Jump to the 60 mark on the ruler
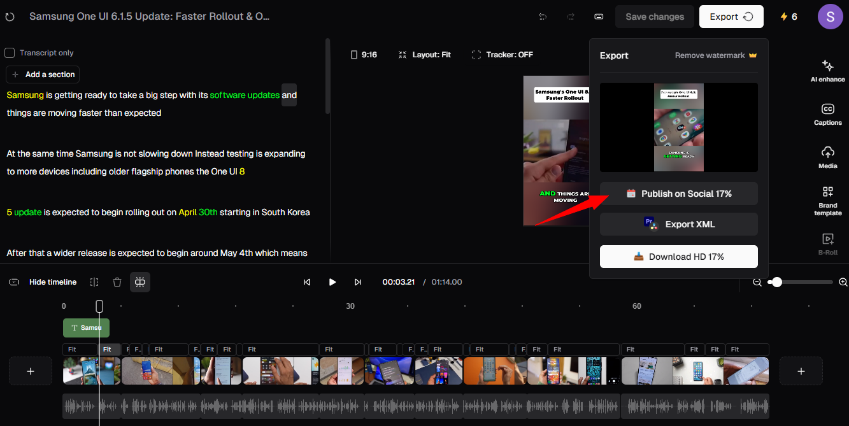849x426 pixels. 637,306
